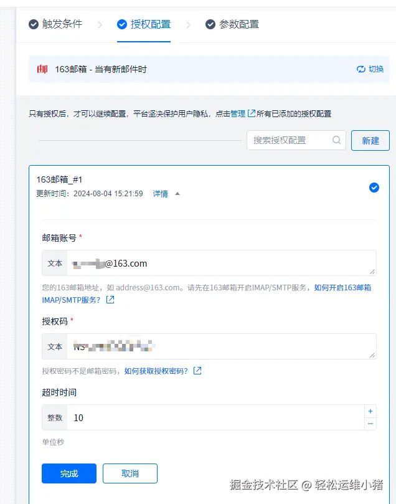
Task: Focus the 搜索授权配置 search field
Action: coord(296,140)
